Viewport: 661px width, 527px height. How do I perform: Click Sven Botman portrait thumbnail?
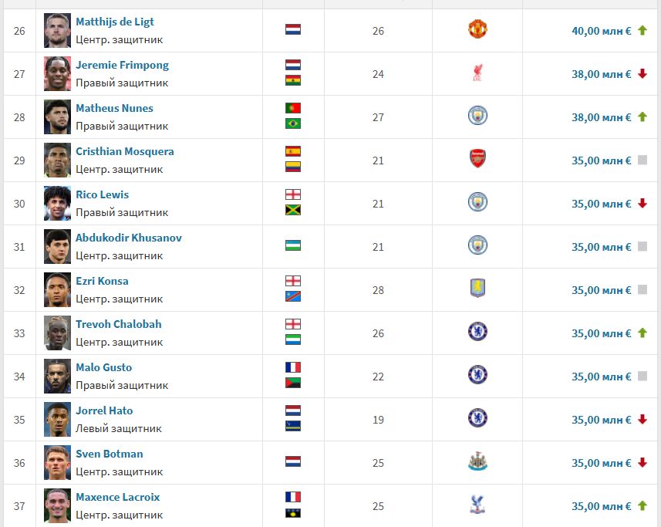pyautogui.click(x=57, y=462)
